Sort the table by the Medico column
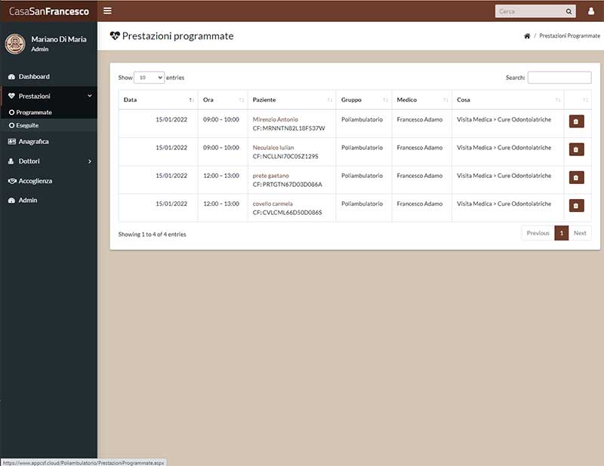604x466 pixels. 421,100
